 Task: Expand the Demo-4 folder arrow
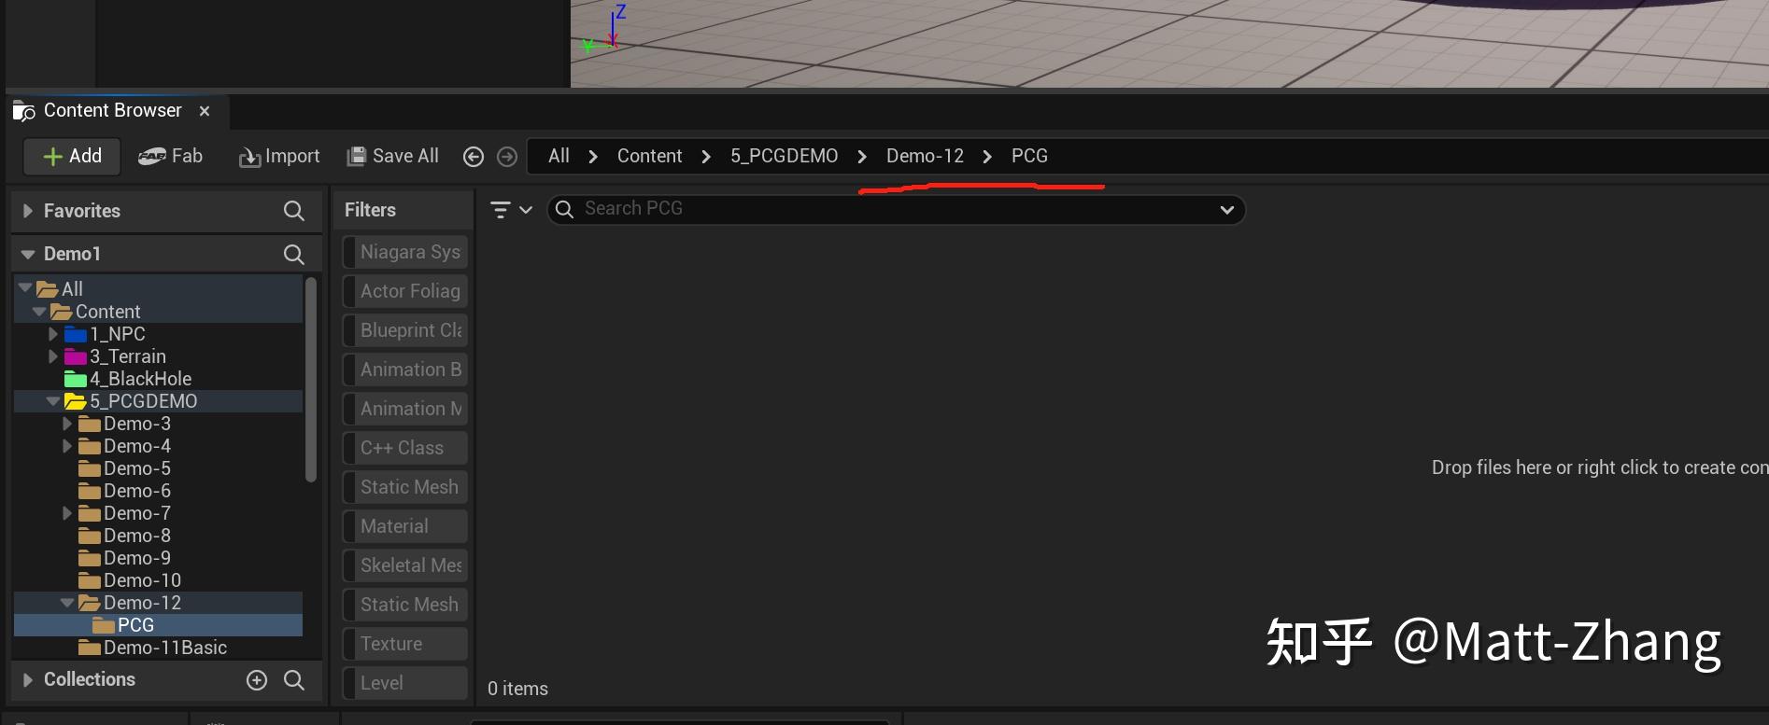click(67, 445)
